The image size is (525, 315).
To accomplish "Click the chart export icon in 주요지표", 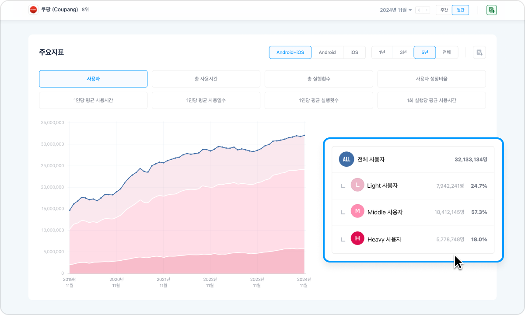I will [x=479, y=52].
